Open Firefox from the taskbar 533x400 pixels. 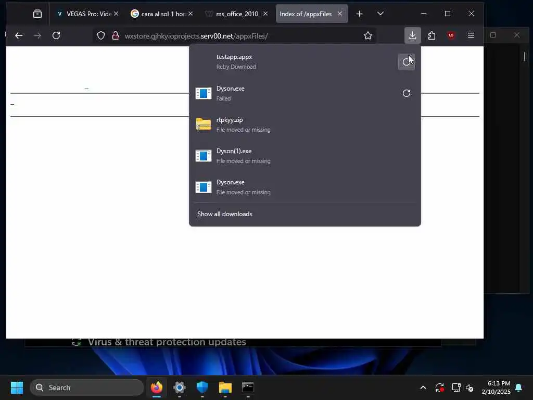point(157,387)
